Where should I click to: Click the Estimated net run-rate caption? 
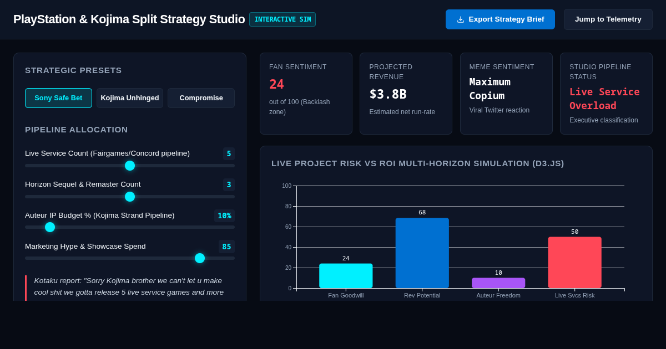pos(402,112)
